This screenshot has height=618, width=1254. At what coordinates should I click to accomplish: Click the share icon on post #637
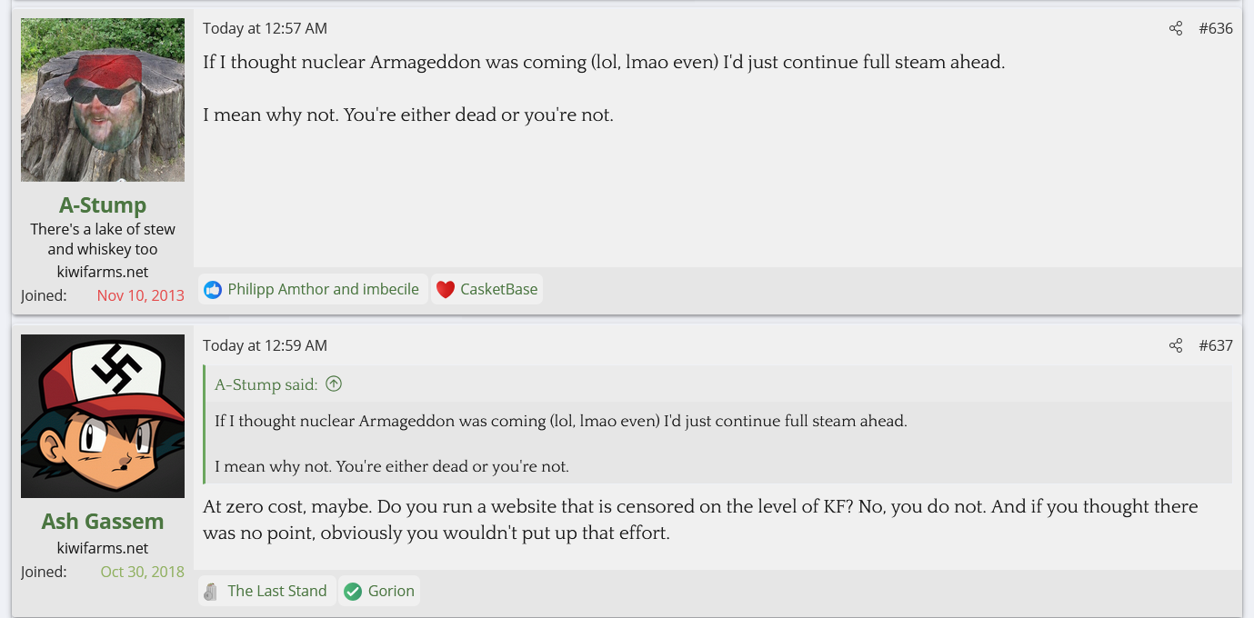1176,346
